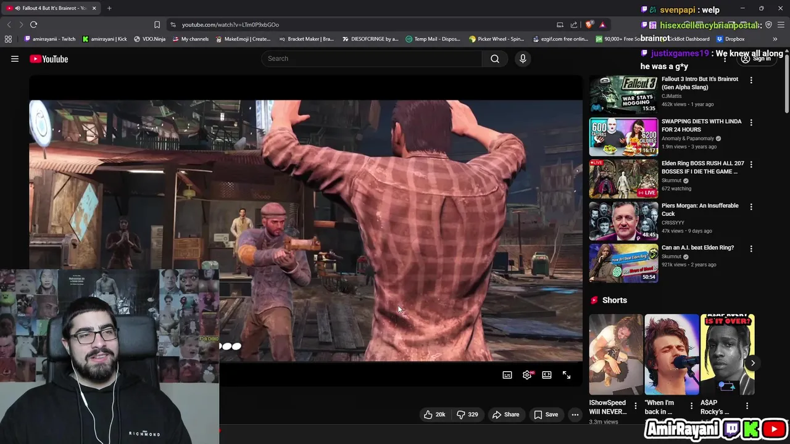The image size is (790, 444).
Task: Open the amirrayanii - Twitch bookmark
Action: point(49,39)
